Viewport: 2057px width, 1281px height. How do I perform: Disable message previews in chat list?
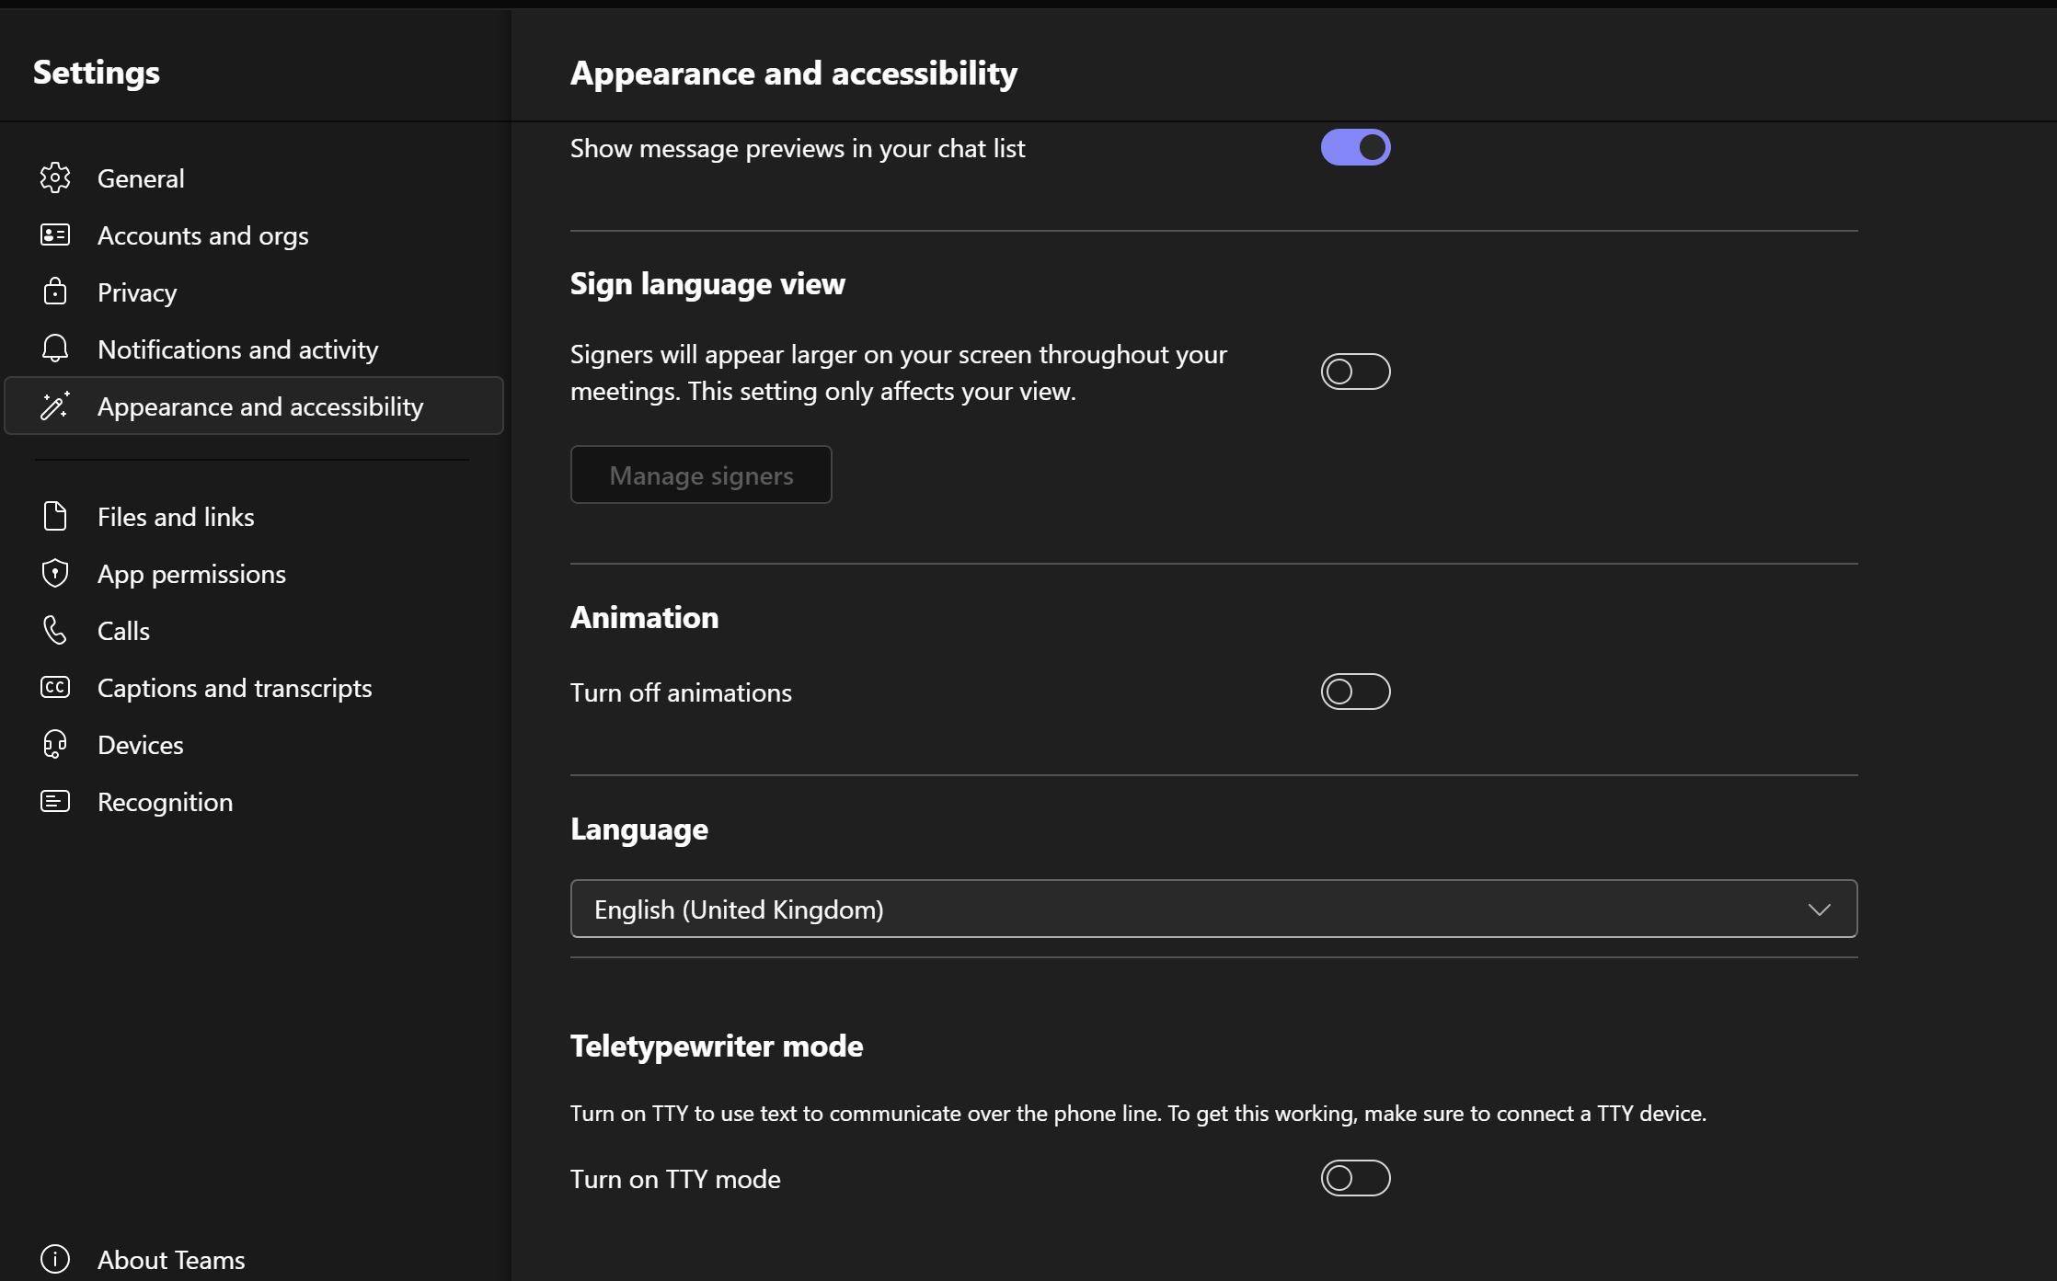1355,147
